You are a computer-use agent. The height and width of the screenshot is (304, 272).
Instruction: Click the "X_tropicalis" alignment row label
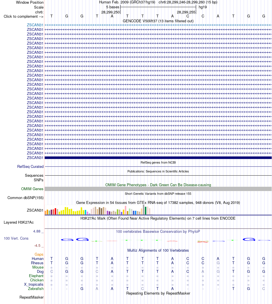click(x=34, y=285)
